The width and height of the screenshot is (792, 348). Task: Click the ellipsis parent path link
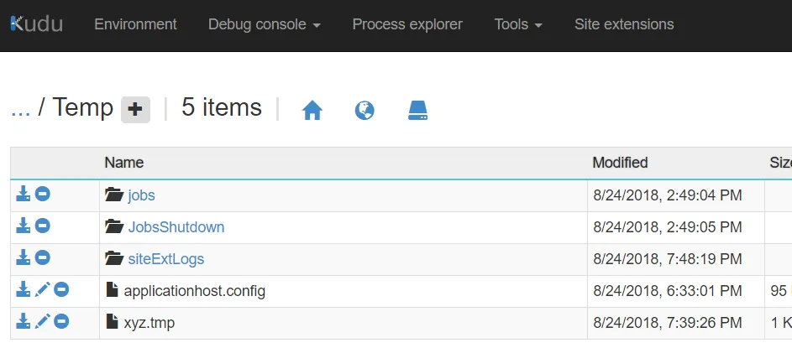pyautogui.click(x=20, y=108)
